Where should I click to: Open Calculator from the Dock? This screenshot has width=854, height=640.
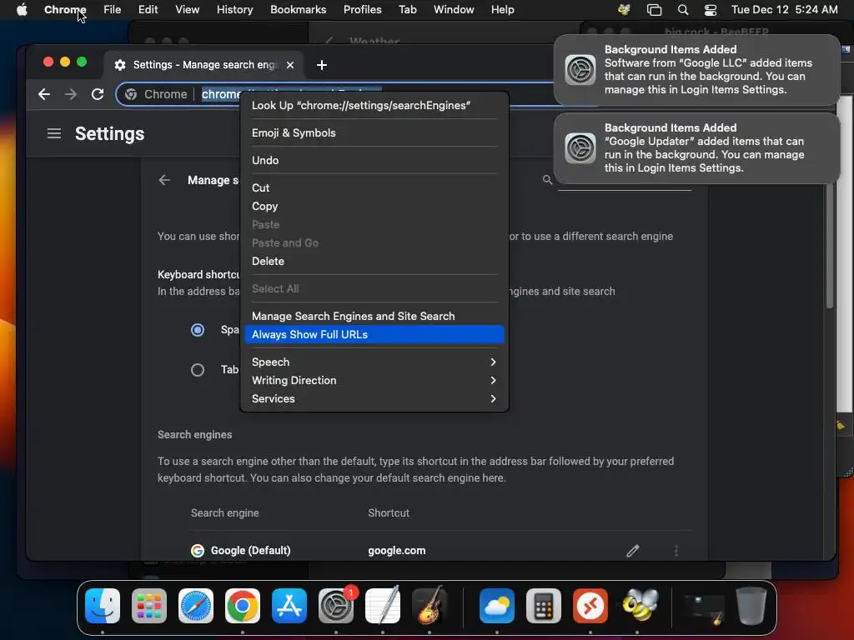544,606
